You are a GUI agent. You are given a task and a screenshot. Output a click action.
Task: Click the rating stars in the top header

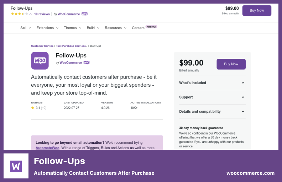(x=17, y=14)
